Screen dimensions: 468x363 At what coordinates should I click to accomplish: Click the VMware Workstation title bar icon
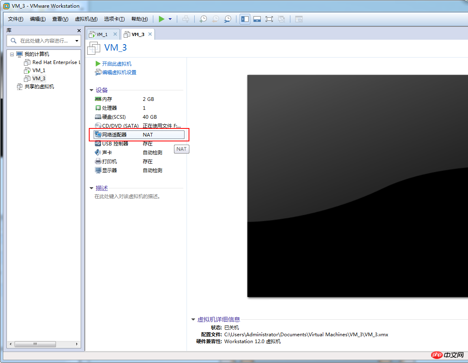click(6, 6)
